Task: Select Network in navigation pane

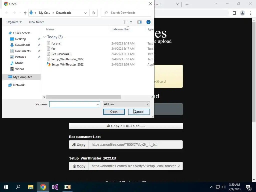Action: tap(19, 85)
